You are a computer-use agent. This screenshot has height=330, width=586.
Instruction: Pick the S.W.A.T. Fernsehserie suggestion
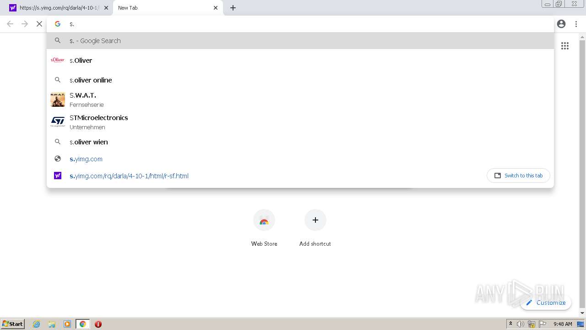[300, 99]
